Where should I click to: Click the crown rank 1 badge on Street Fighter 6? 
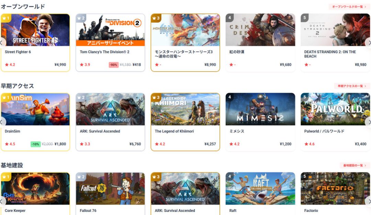(6, 18)
